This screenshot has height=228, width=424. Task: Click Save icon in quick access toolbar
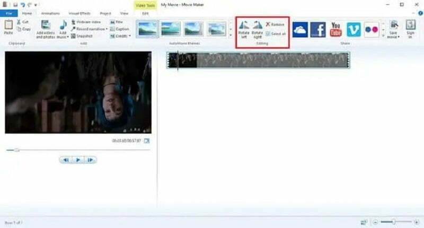[15, 5]
